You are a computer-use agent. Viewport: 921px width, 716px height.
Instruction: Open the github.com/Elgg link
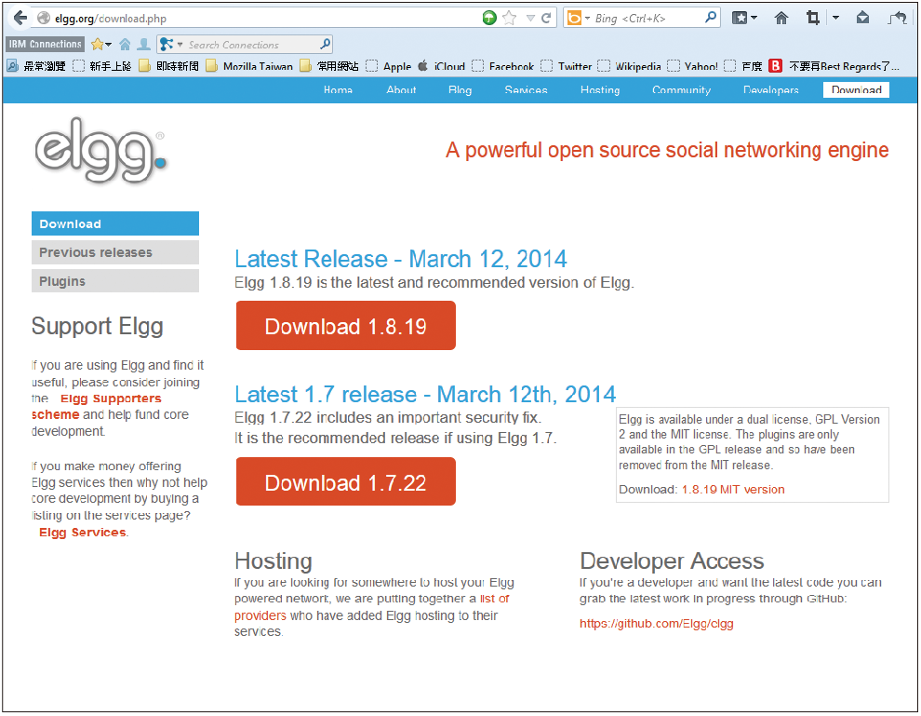coord(657,624)
